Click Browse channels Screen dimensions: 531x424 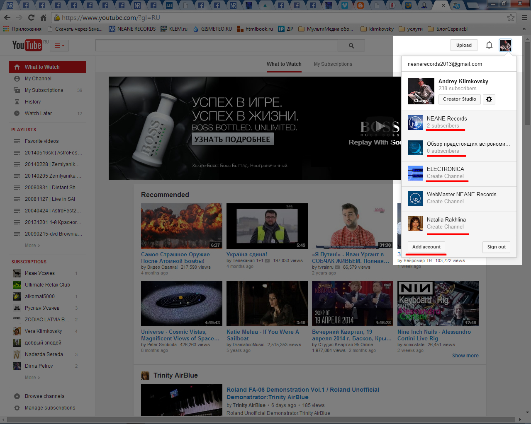(x=44, y=396)
